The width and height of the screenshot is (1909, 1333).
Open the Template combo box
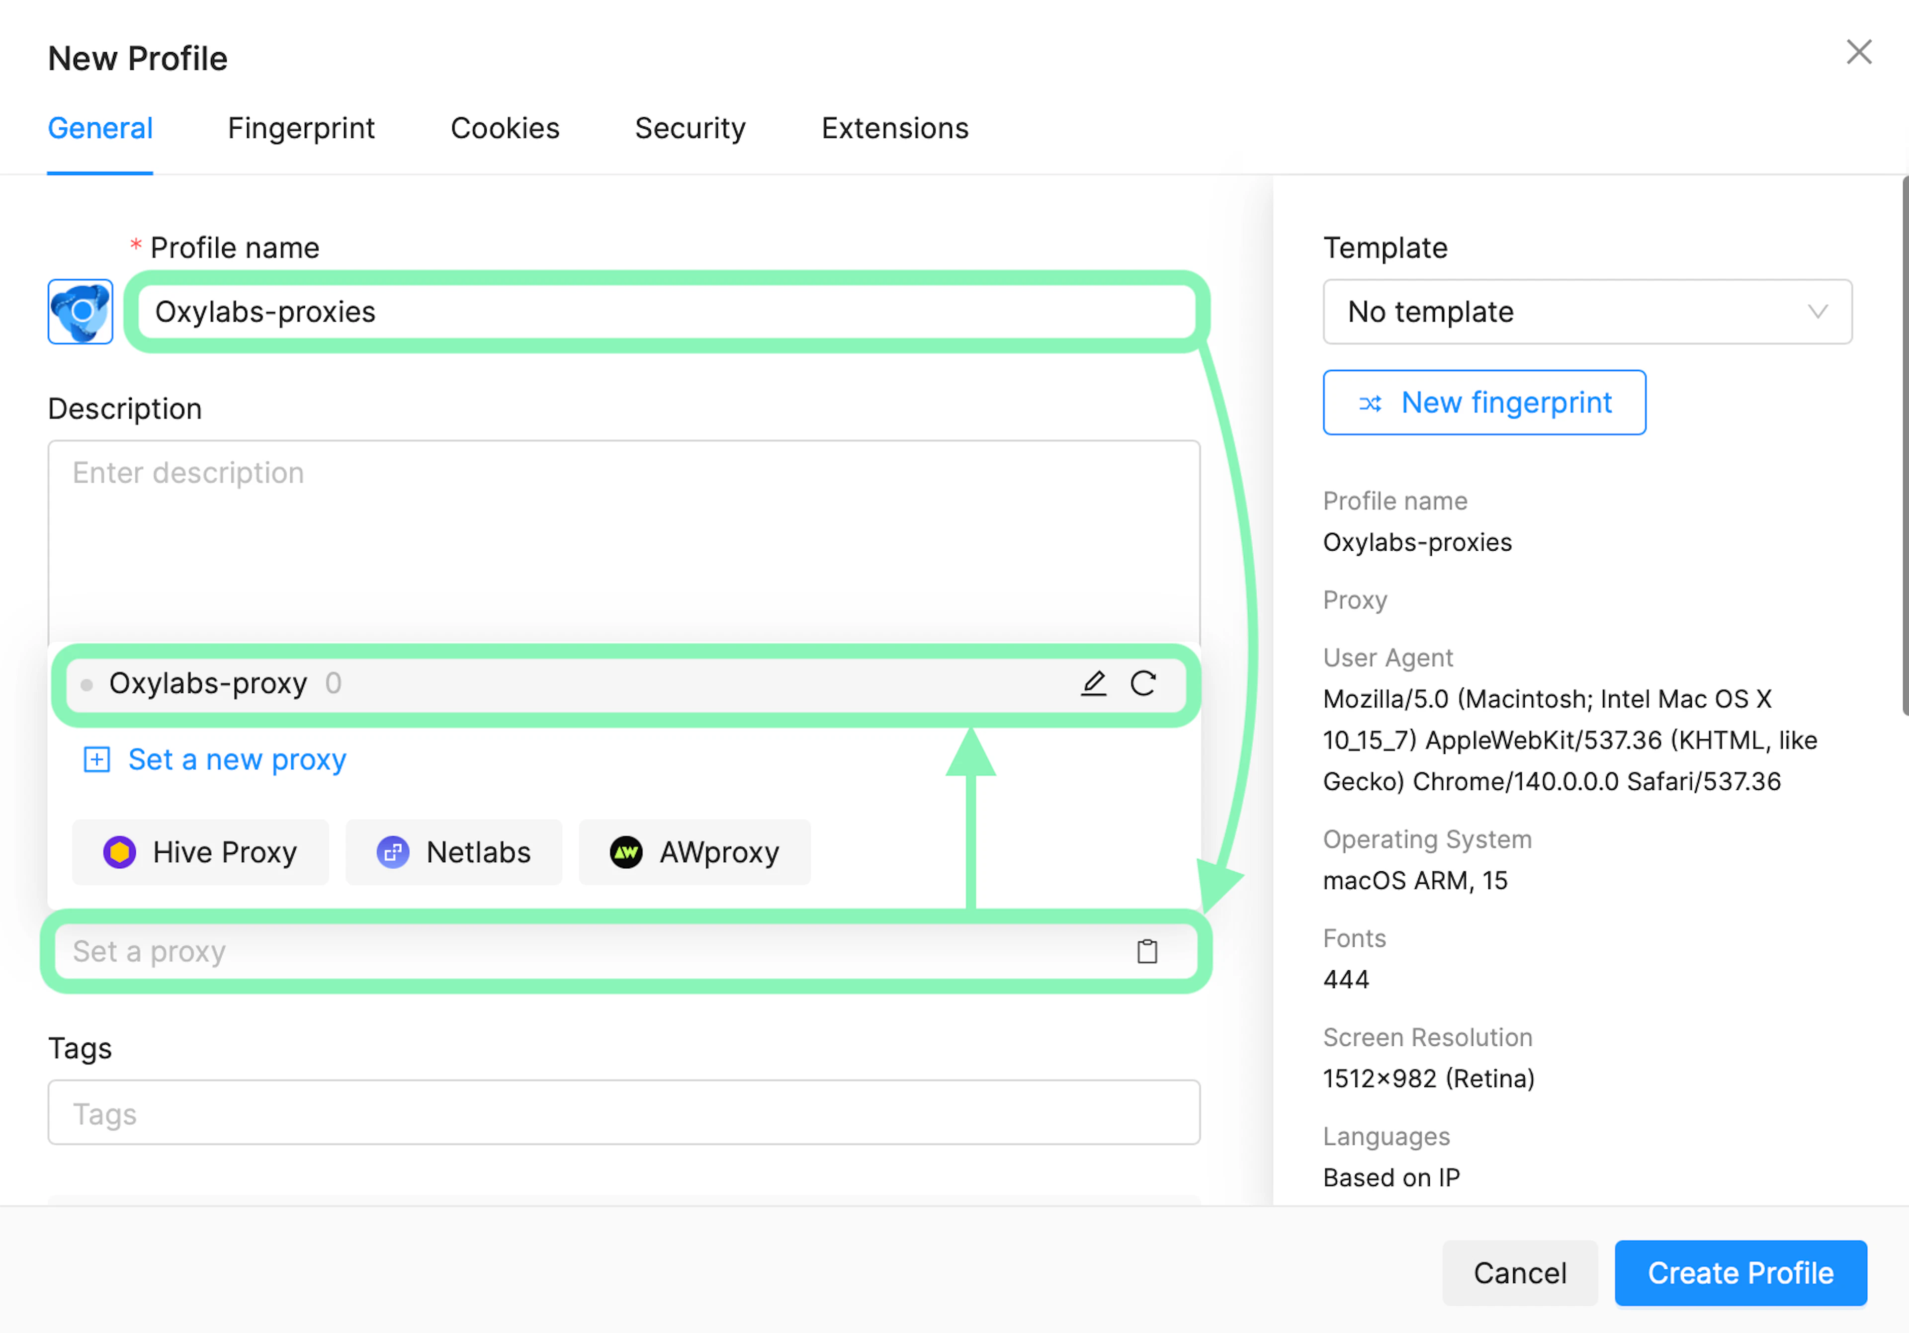coord(1587,312)
